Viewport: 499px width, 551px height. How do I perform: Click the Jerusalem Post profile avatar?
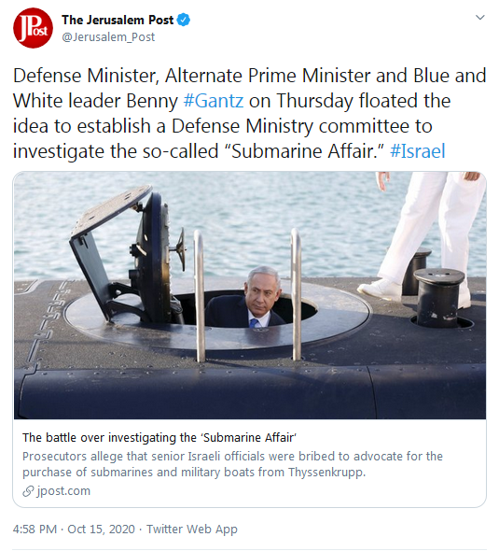coord(33,28)
